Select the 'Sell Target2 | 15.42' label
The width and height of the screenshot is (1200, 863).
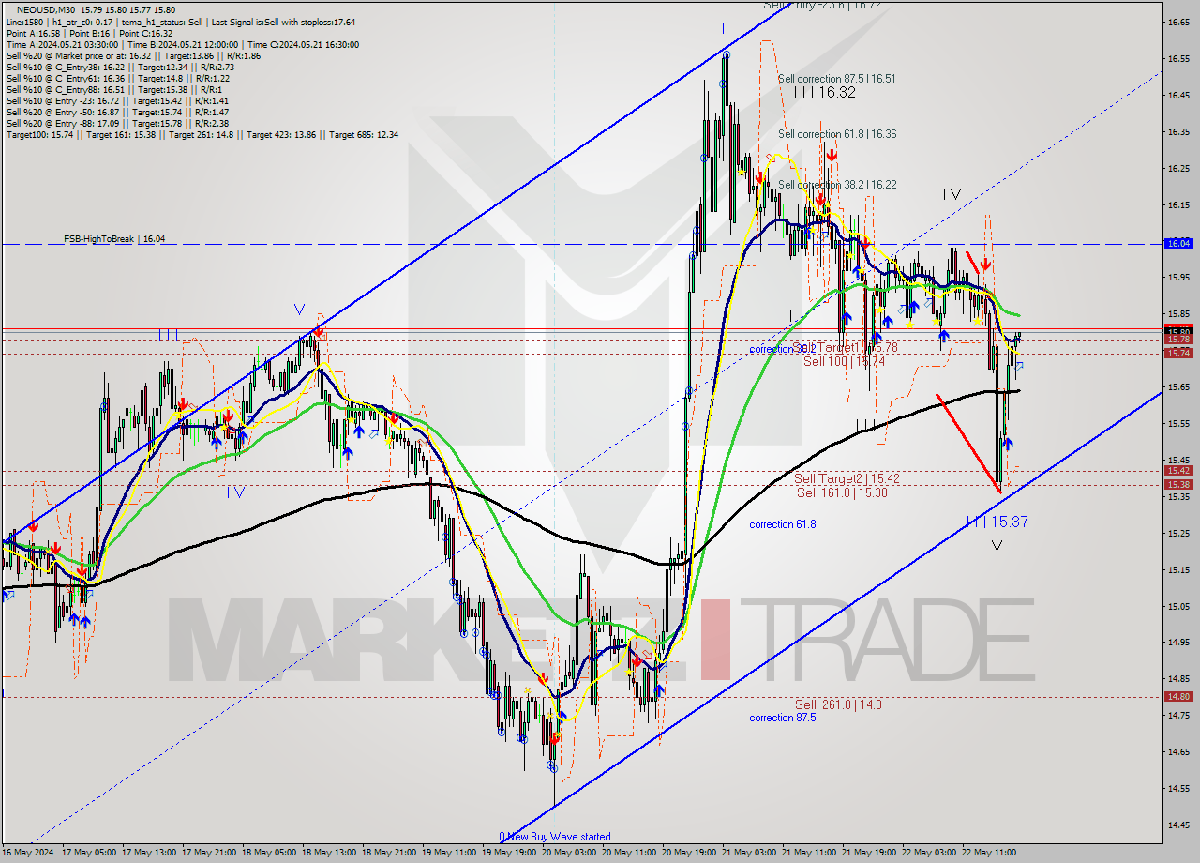[847, 478]
